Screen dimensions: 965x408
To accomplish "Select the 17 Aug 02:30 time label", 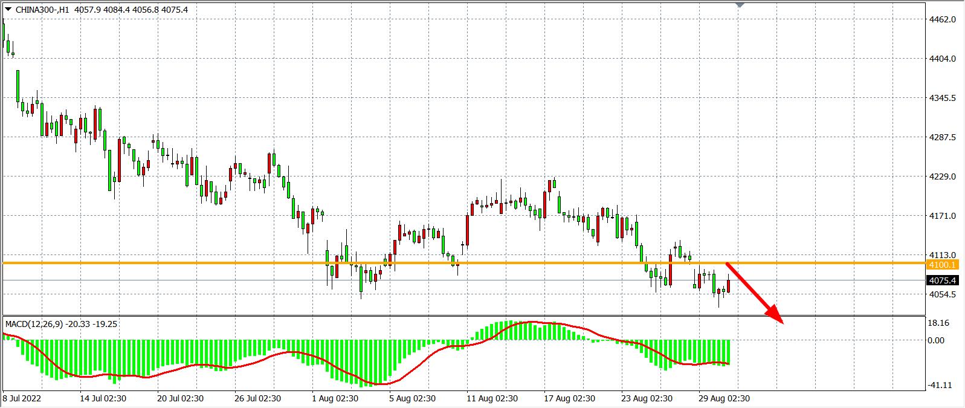I will 569,398.
